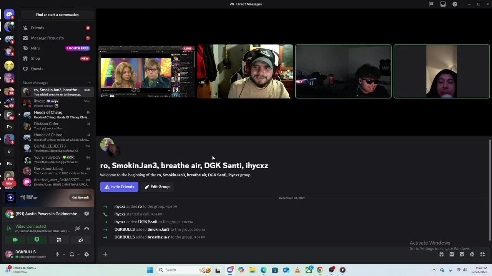This screenshot has height=276, width=492.
Task: Toggle system volume icon in tray
Action: (x=465, y=270)
